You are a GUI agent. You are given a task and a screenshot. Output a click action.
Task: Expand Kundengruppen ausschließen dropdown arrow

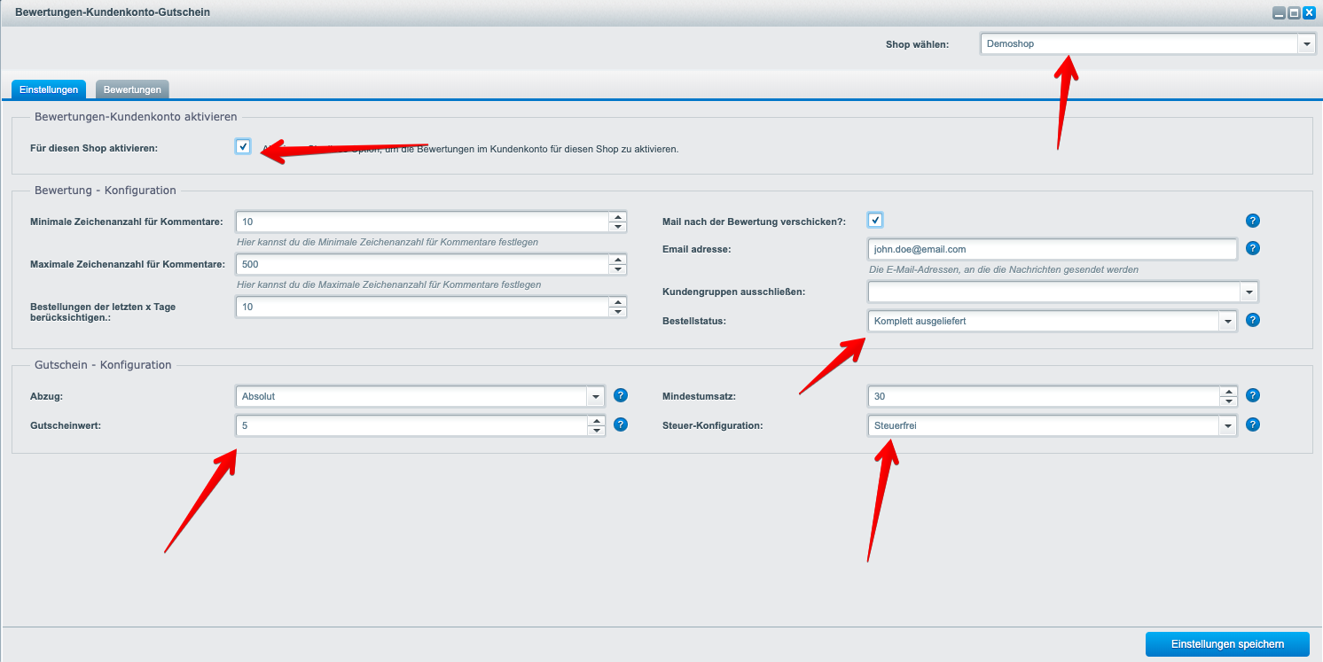point(1249,292)
